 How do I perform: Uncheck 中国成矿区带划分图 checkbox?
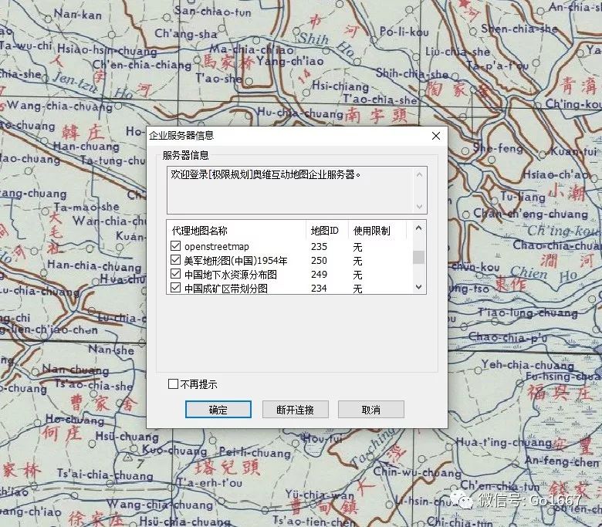[x=175, y=288]
